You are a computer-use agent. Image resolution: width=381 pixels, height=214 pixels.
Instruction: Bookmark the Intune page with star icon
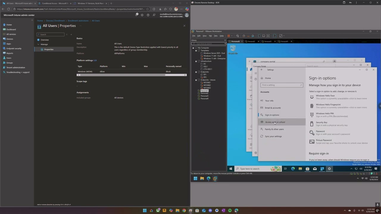point(147,9)
